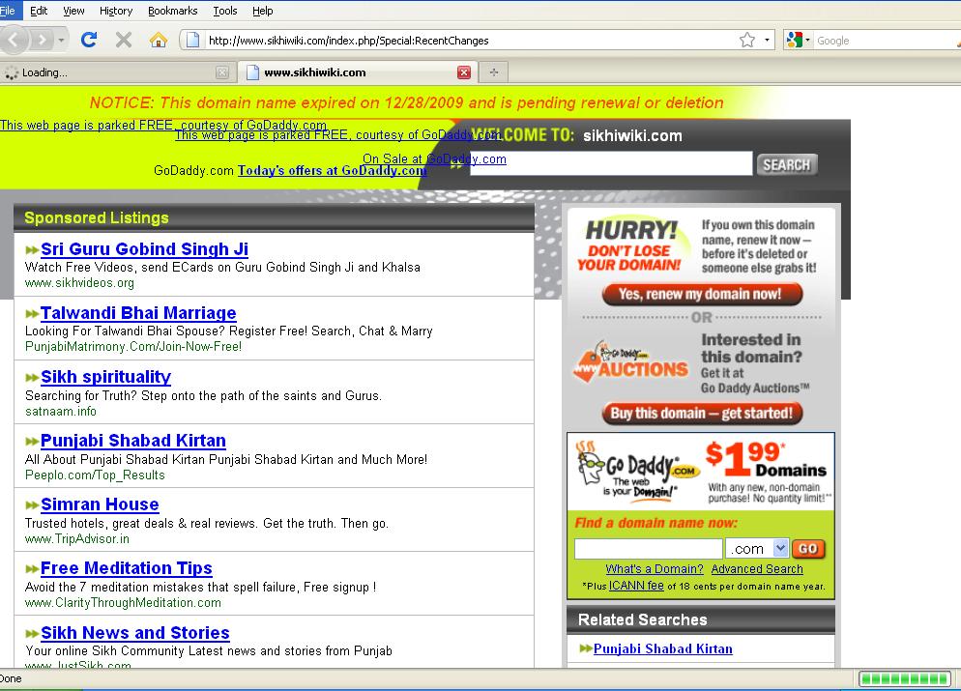Open the Home page icon
Screen dimensions: 961x691
pyautogui.click(x=159, y=41)
